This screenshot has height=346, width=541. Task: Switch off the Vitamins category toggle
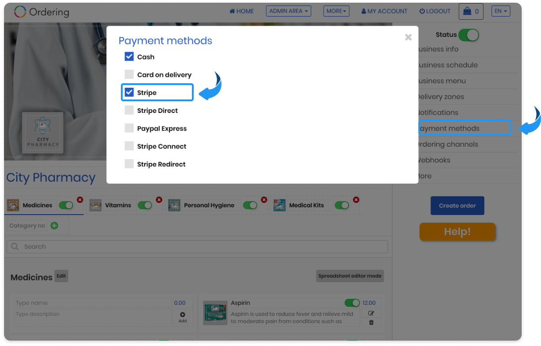tap(145, 205)
